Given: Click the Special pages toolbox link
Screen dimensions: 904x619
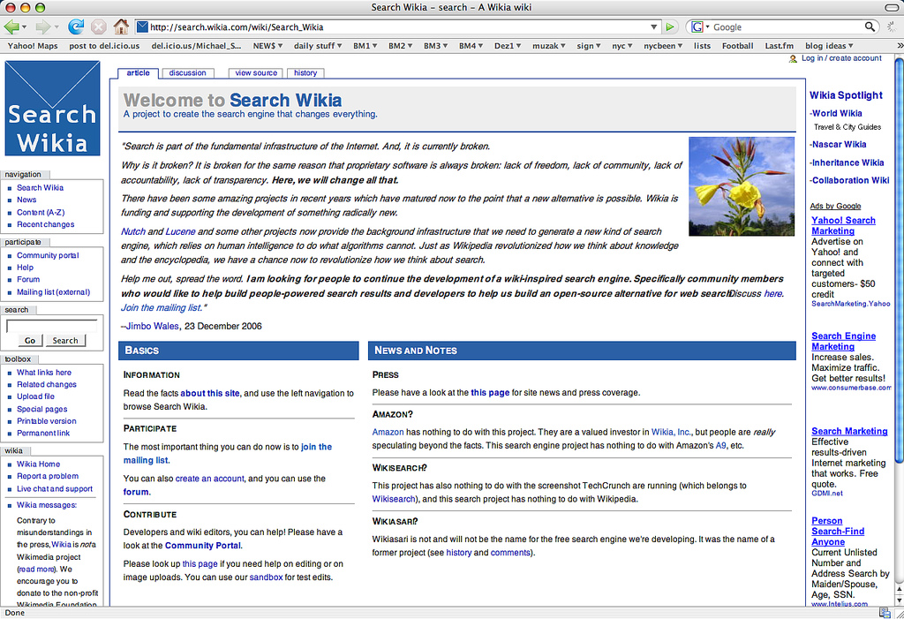Looking at the screenshot, I should (42, 409).
